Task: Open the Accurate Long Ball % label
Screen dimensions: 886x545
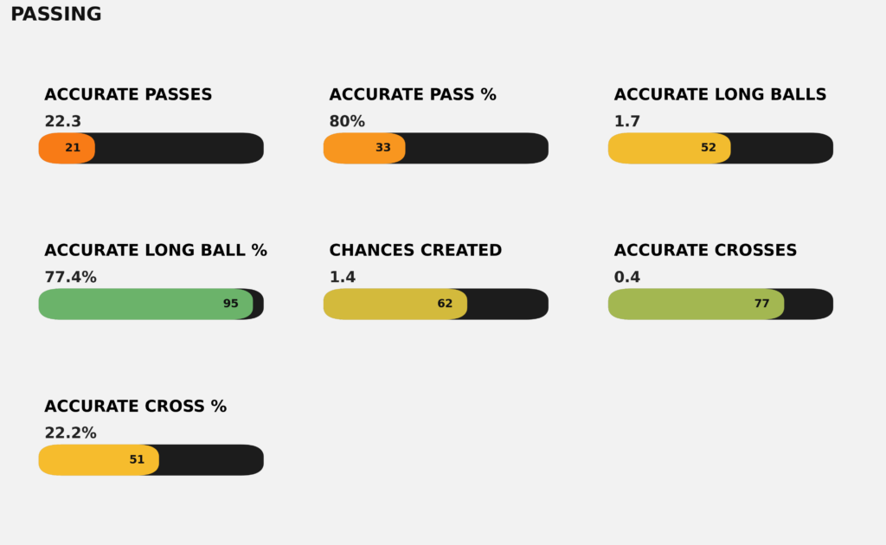Action: pyautogui.click(x=156, y=251)
